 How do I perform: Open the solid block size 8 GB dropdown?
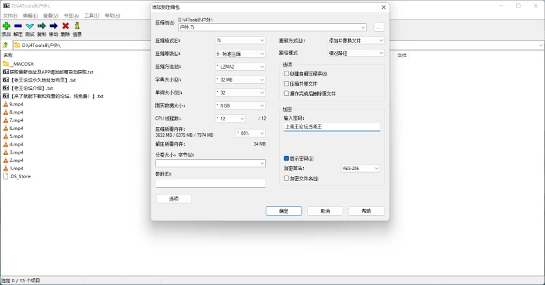click(240, 105)
